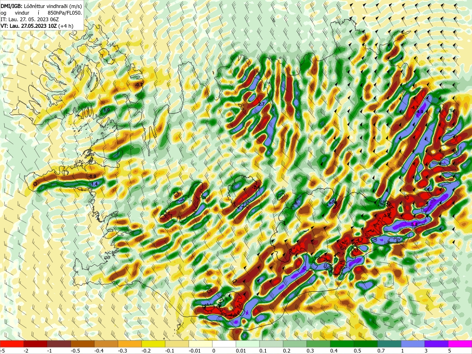
Task: Click the '0' legend scale label
Action: 214,351
